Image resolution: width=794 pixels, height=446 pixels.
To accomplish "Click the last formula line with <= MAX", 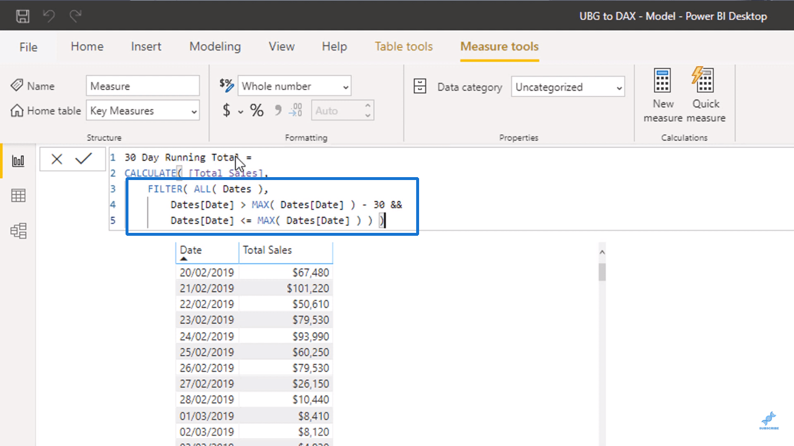I will tap(278, 220).
